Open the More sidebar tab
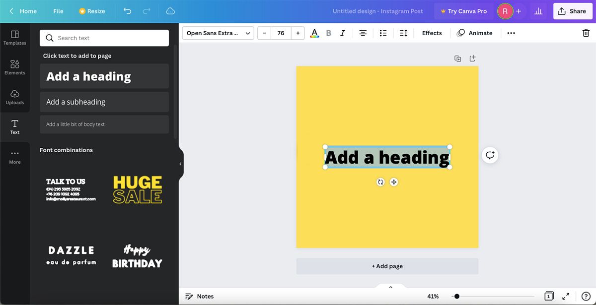This screenshot has height=305, width=596. (15, 157)
